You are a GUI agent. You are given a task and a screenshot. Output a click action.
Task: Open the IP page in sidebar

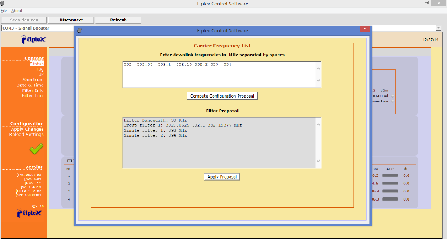(x=42, y=74)
